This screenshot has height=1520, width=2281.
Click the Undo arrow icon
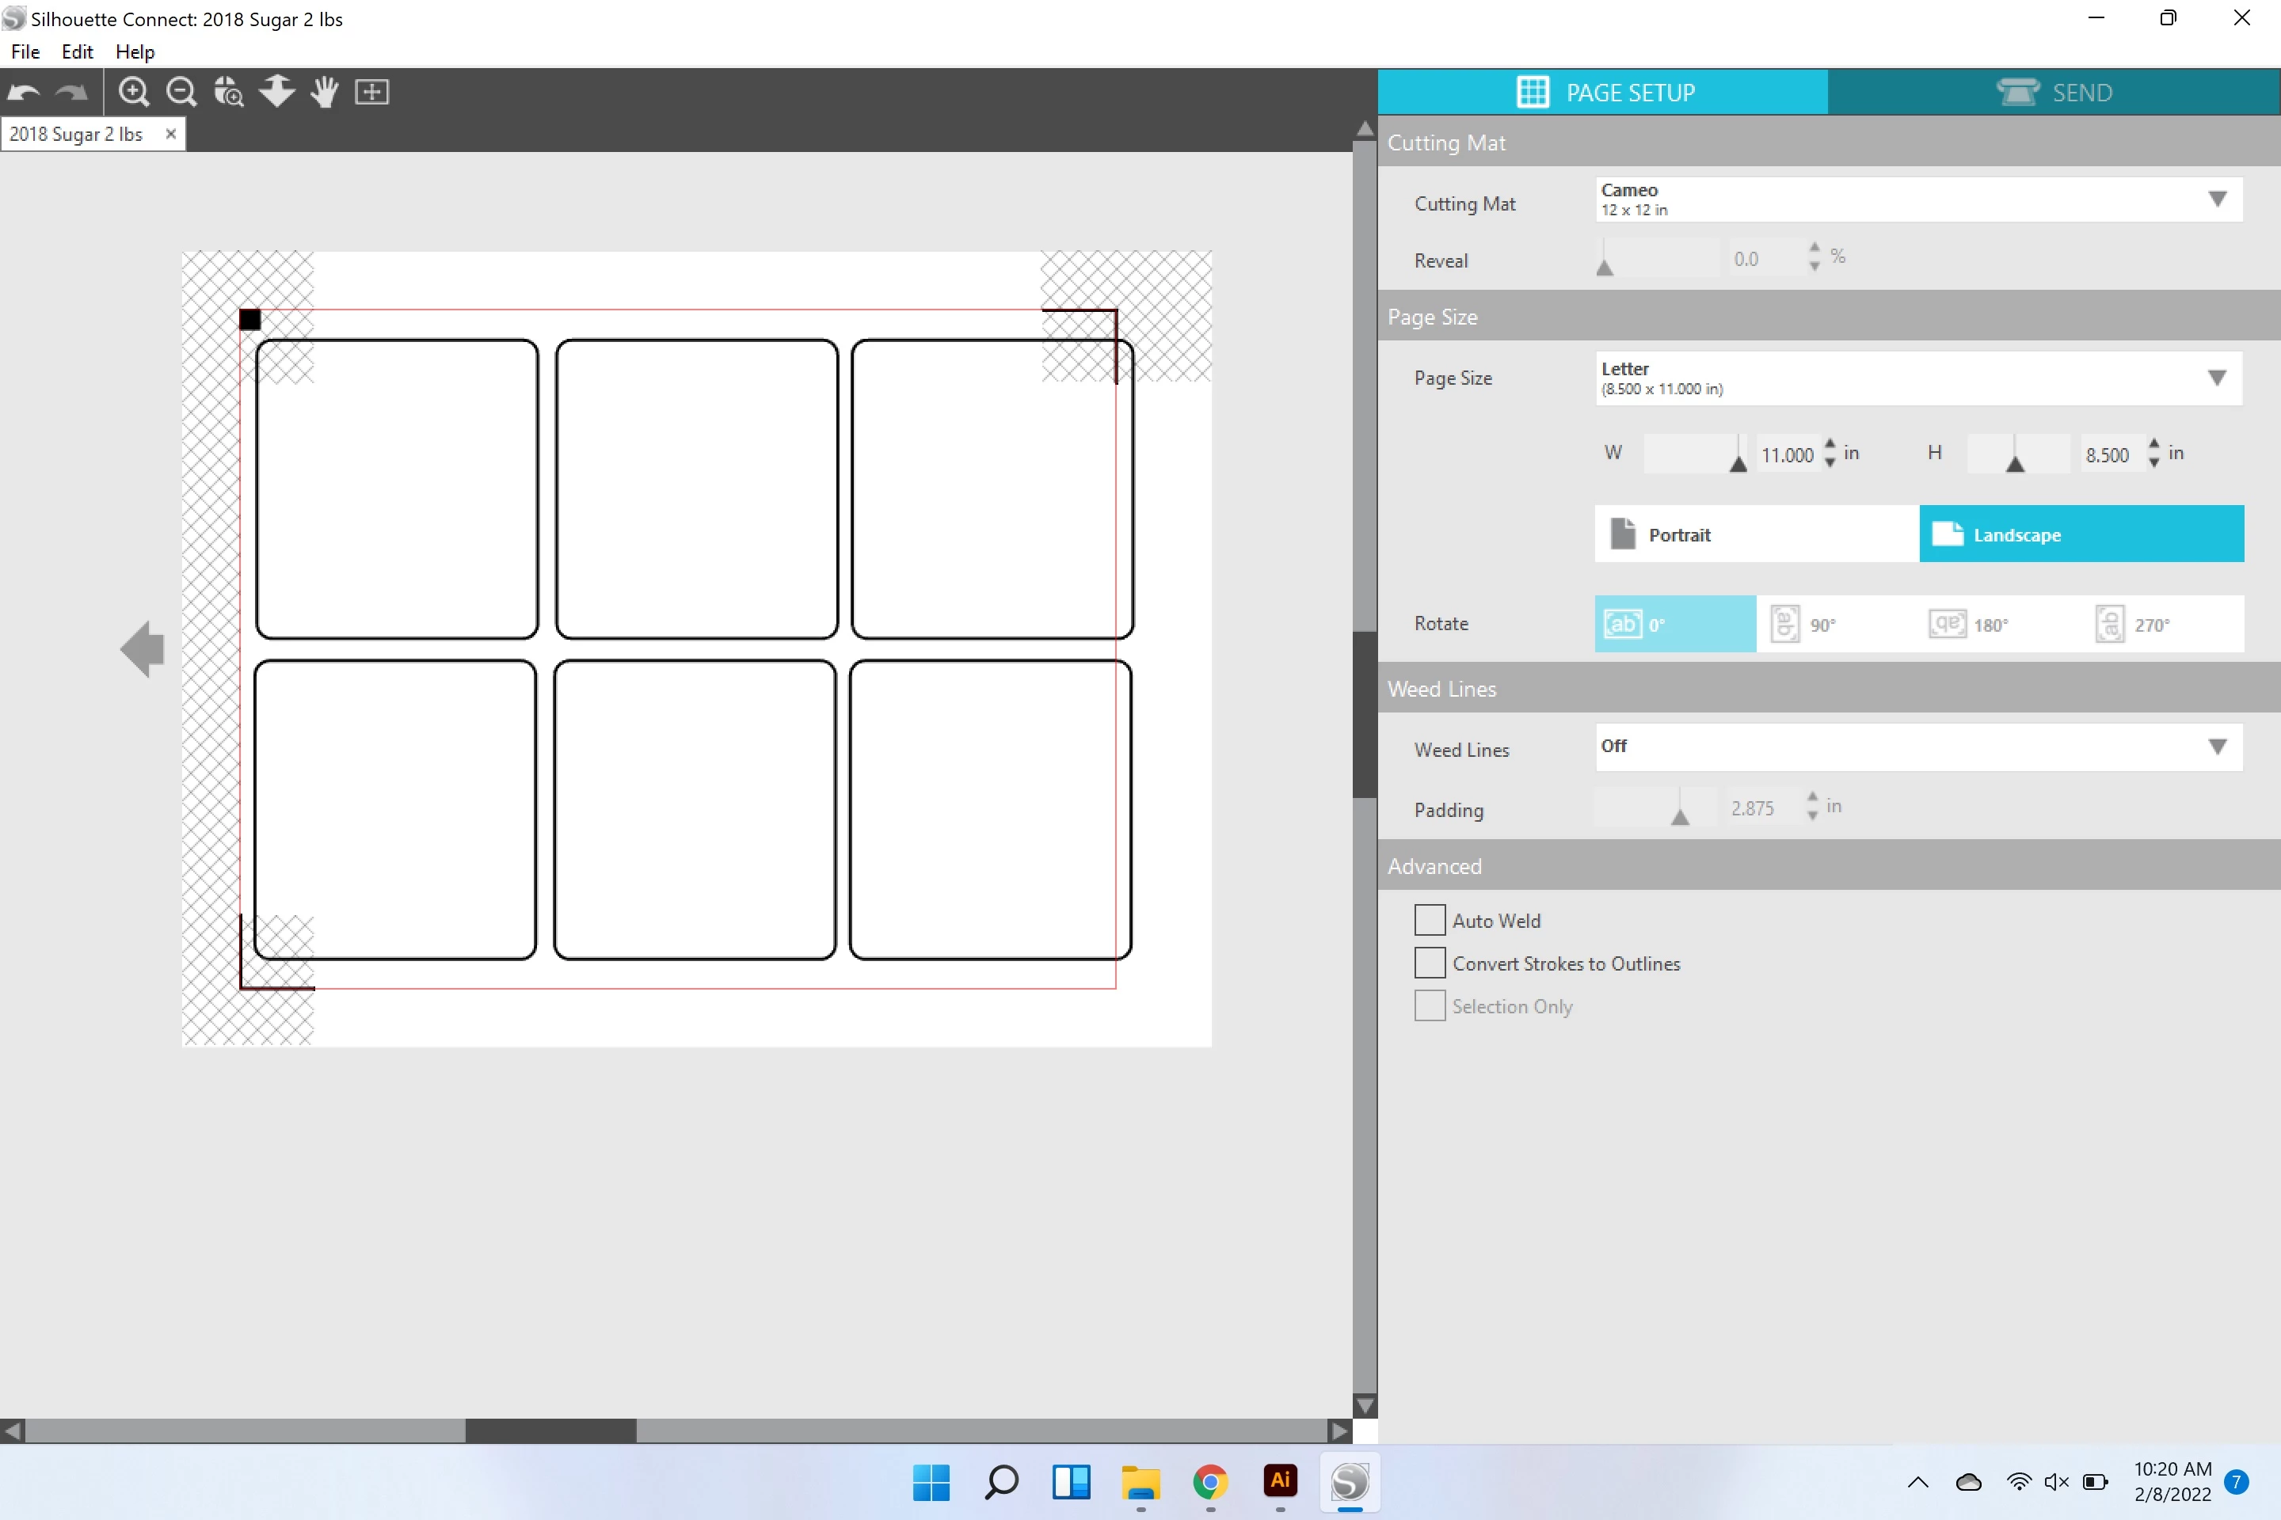point(23,92)
